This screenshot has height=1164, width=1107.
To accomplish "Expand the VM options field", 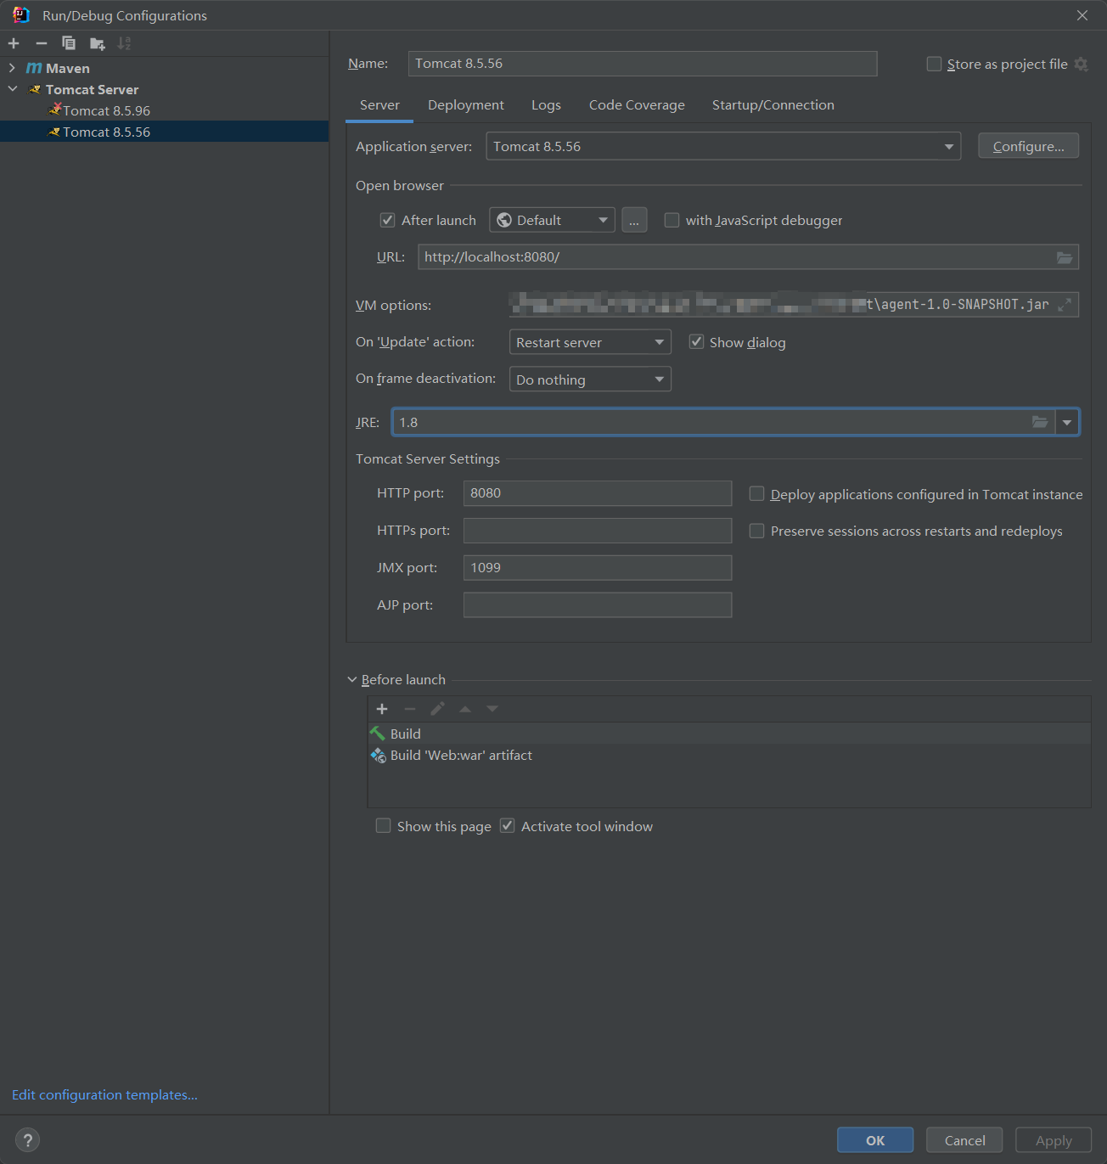I will click(x=1064, y=305).
